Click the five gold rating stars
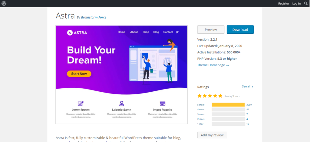Screen dimensions: 310x142 tap(210, 96)
